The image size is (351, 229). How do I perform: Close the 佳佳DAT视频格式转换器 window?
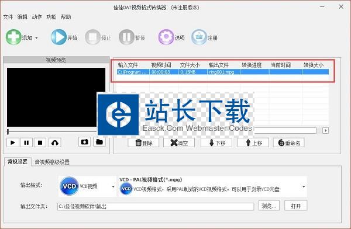pyautogui.click(x=341, y=6)
